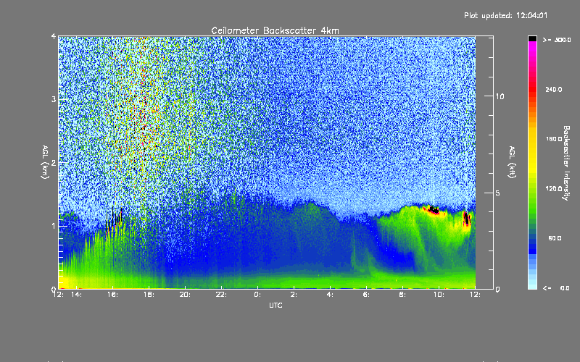Click the '22:' time tick label
Screen dimensions: 580x362
coord(221,295)
